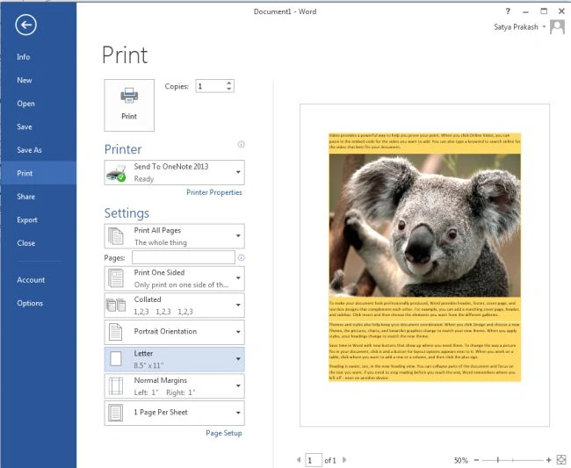
Task: Increase the copies count with the up arrow
Action: (x=228, y=83)
